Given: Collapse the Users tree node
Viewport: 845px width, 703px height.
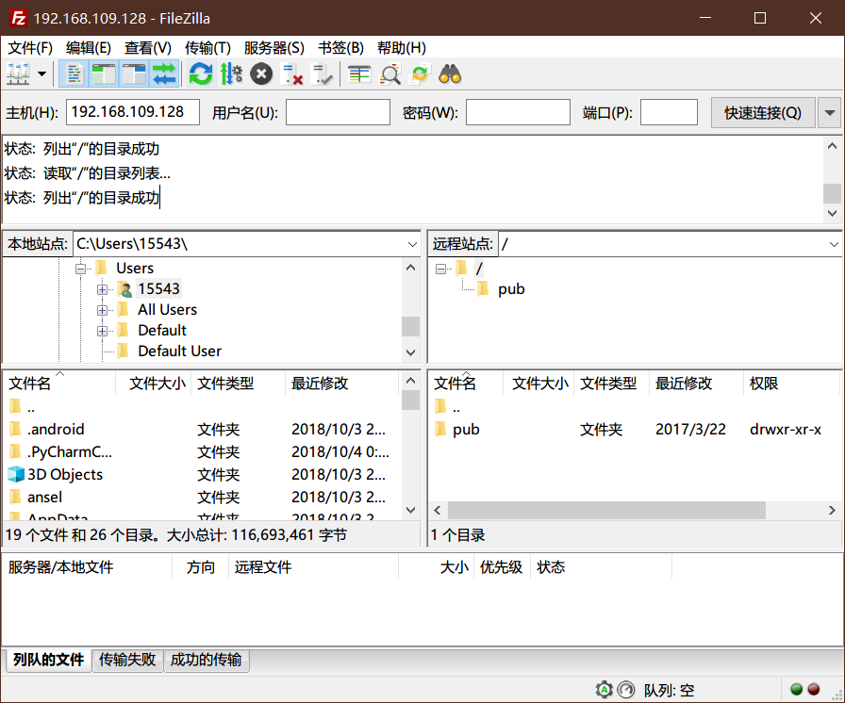Looking at the screenshot, I should pyautogui.click(x=81, y=268).
